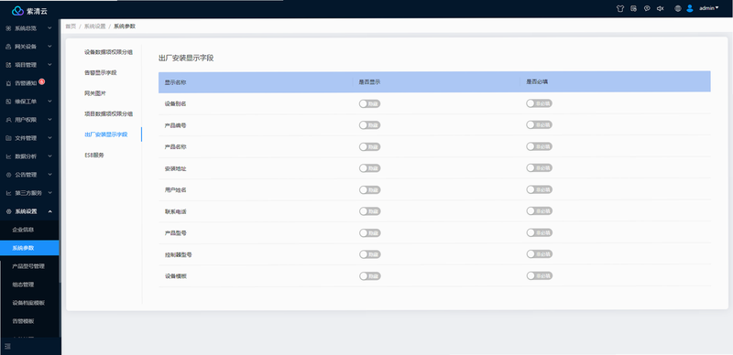Click the muted speaker icon in header
Viewport: 733px width, 355px height.
coord(660,8)
